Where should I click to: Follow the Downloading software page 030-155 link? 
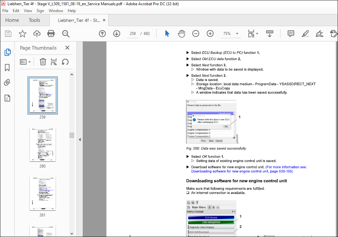click(242, 171)
